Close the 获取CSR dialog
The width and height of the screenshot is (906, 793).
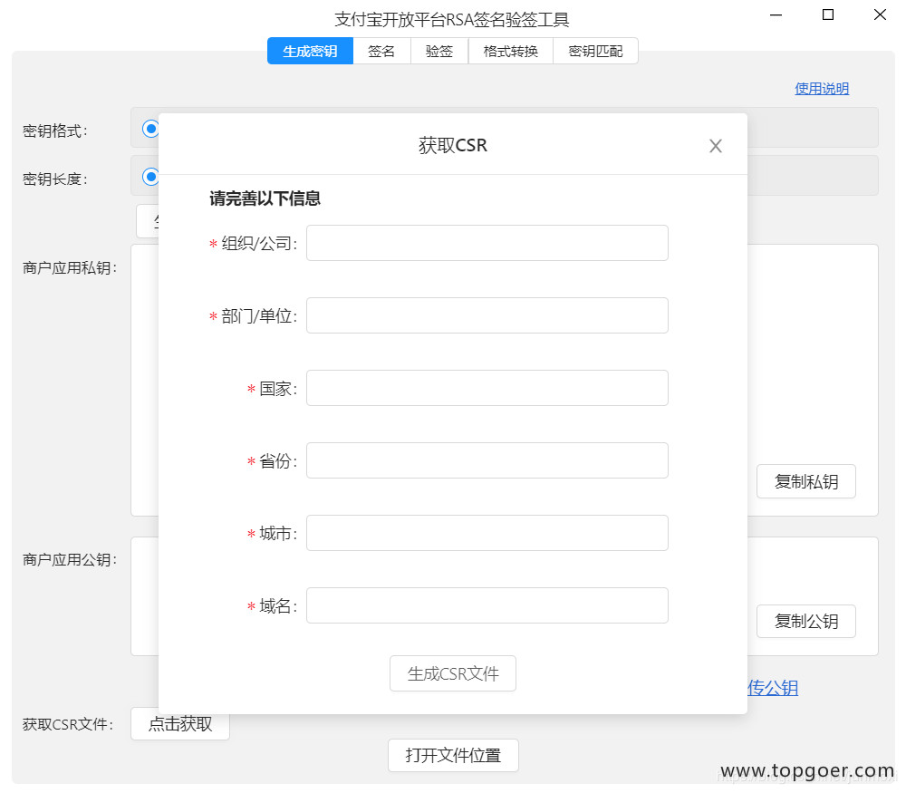click(x=716, y=146)
